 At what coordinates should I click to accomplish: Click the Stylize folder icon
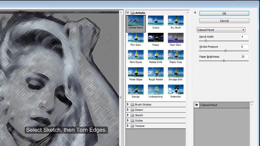[132, 120]
